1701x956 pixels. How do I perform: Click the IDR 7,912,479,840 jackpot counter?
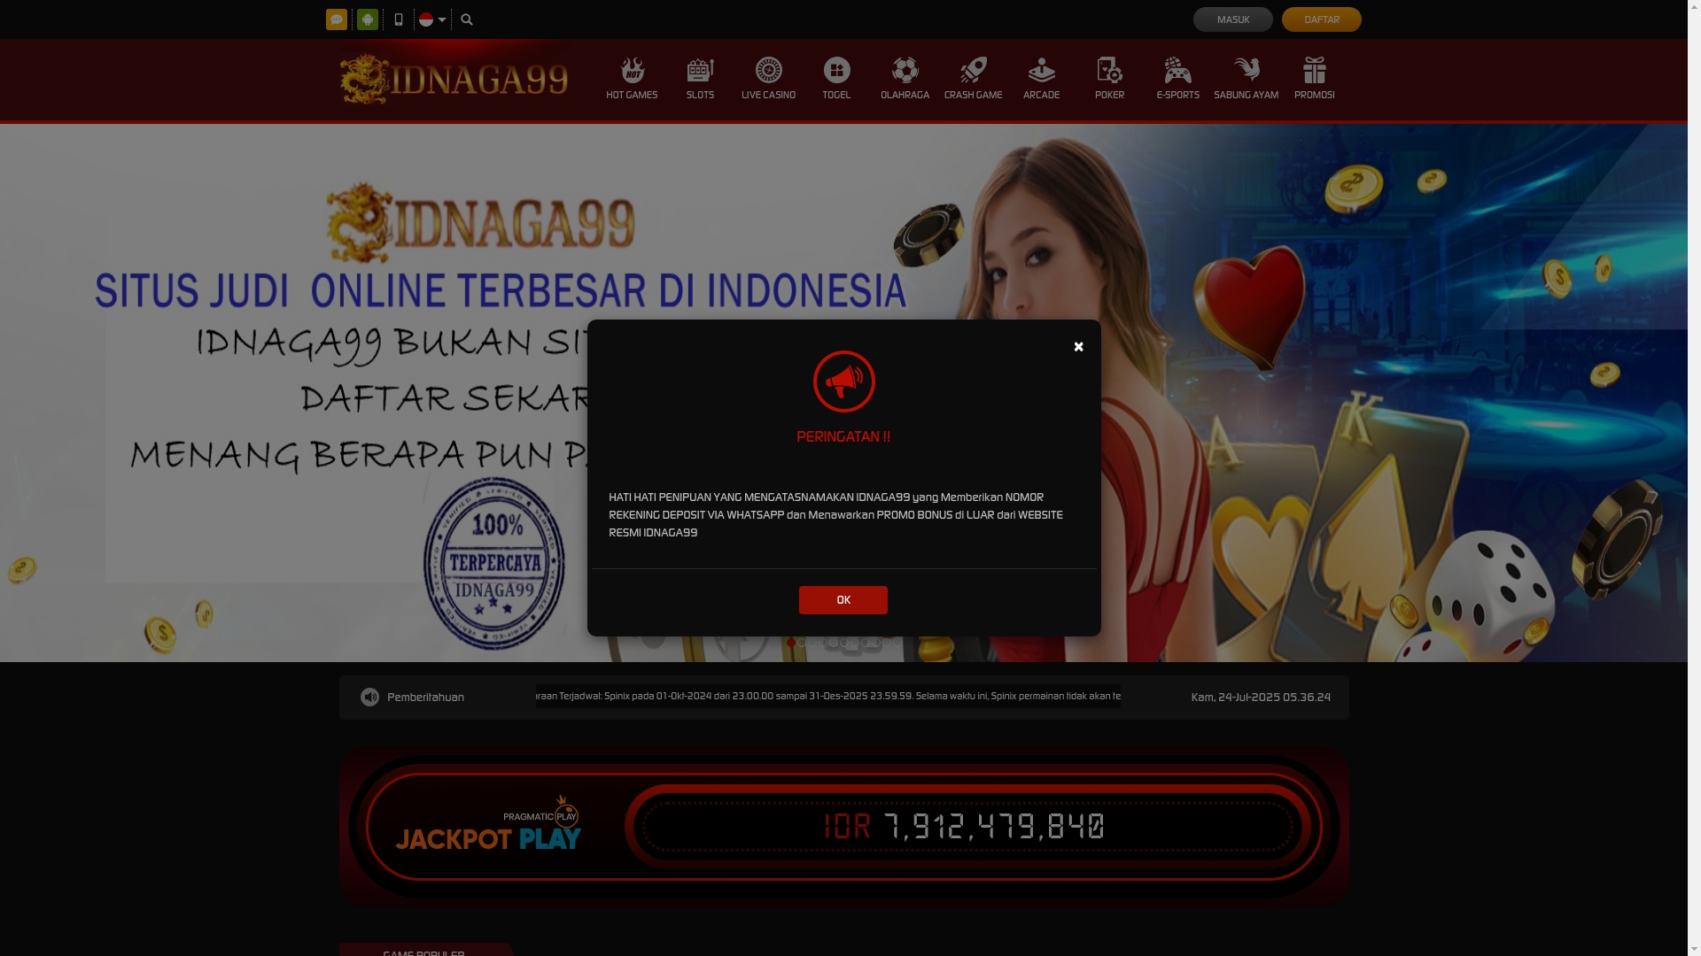(964, 827)
